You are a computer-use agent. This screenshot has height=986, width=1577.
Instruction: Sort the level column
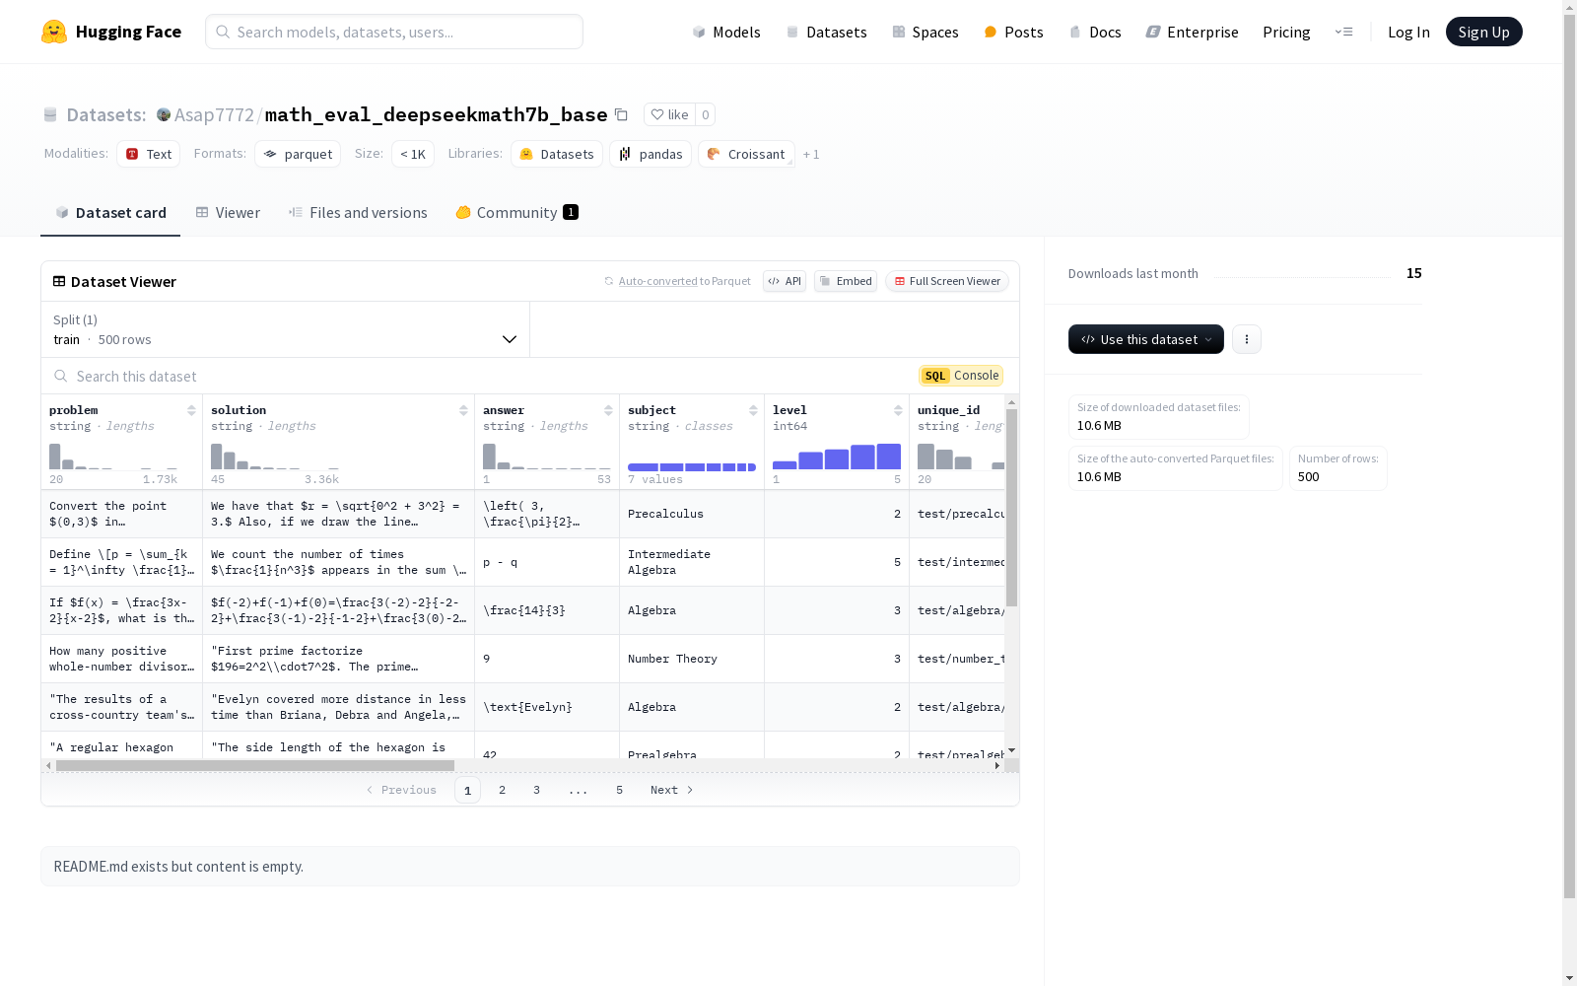pos(898,410)
